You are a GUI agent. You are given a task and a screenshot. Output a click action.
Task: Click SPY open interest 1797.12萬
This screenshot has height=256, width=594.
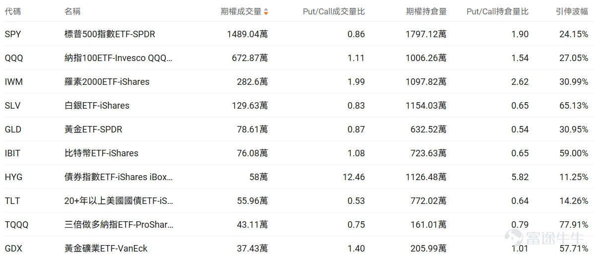pos(426,34)
